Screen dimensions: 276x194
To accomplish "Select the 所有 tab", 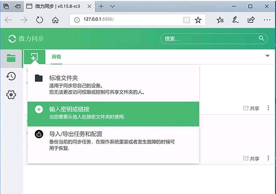I will 56,57.
